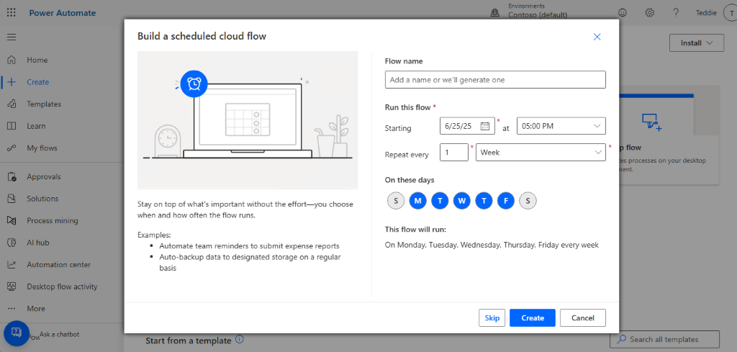This screenshot has width=737, height=352.
Task: Click the Templates icon in sidebar
Action: click(12, 104)
